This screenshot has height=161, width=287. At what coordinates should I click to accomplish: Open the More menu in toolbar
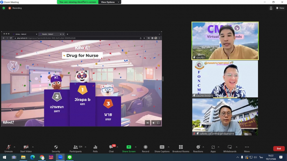[247, 147]
